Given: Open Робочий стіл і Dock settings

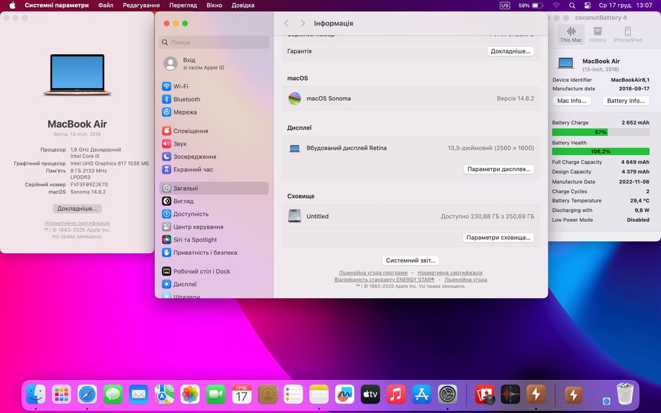Looking at the screenshot, I should point(214,272).
